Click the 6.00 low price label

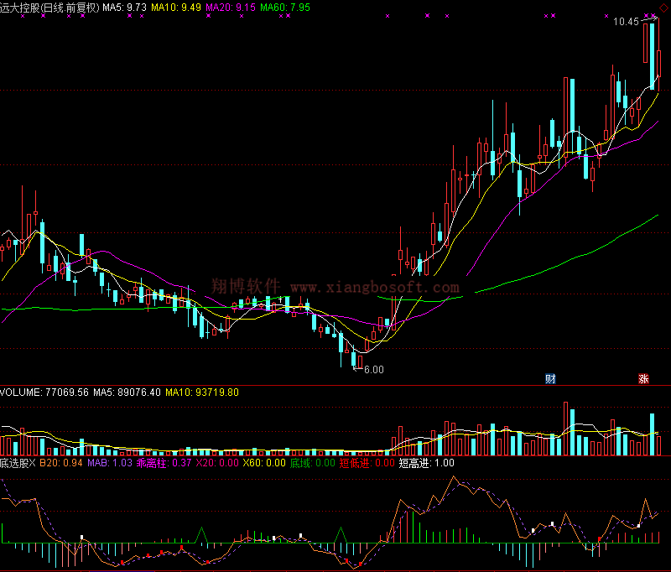(373, 370)
